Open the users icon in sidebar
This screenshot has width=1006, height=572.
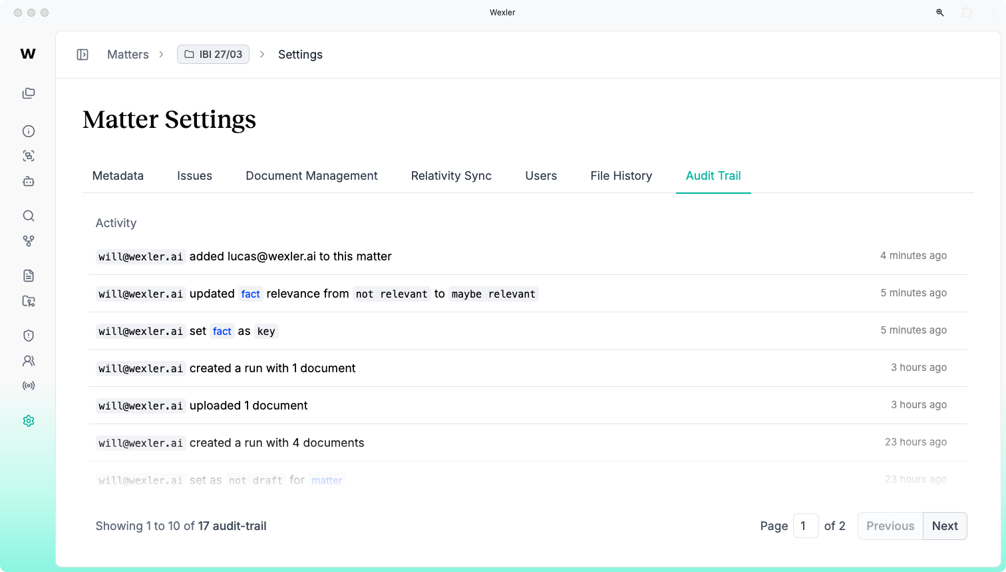pyautogui.click(x=29, y=361)
